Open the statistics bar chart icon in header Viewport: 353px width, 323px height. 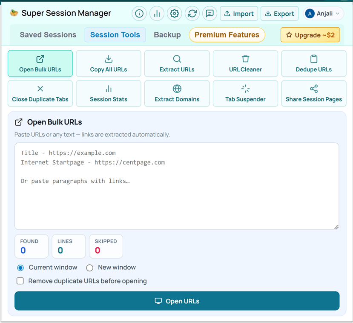(x=157, y=14)
